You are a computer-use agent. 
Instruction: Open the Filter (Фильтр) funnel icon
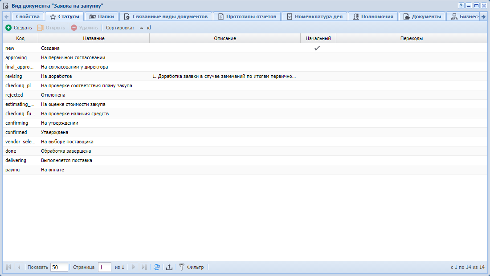click(182, 267)
